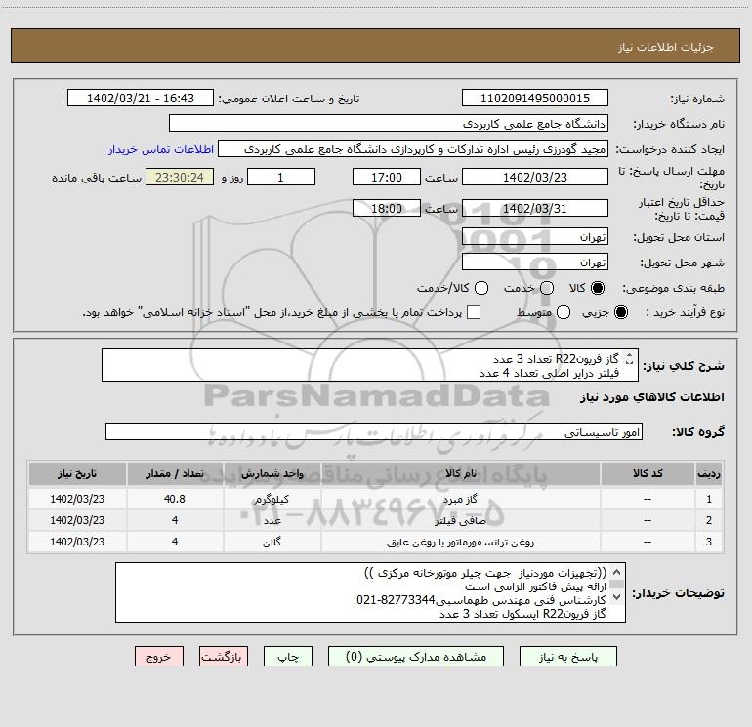Image resolution: width=752 pixels, height=727 pixels.
Task: Click the پاسخ به نیاز button
Action: (x=568, y=657)
